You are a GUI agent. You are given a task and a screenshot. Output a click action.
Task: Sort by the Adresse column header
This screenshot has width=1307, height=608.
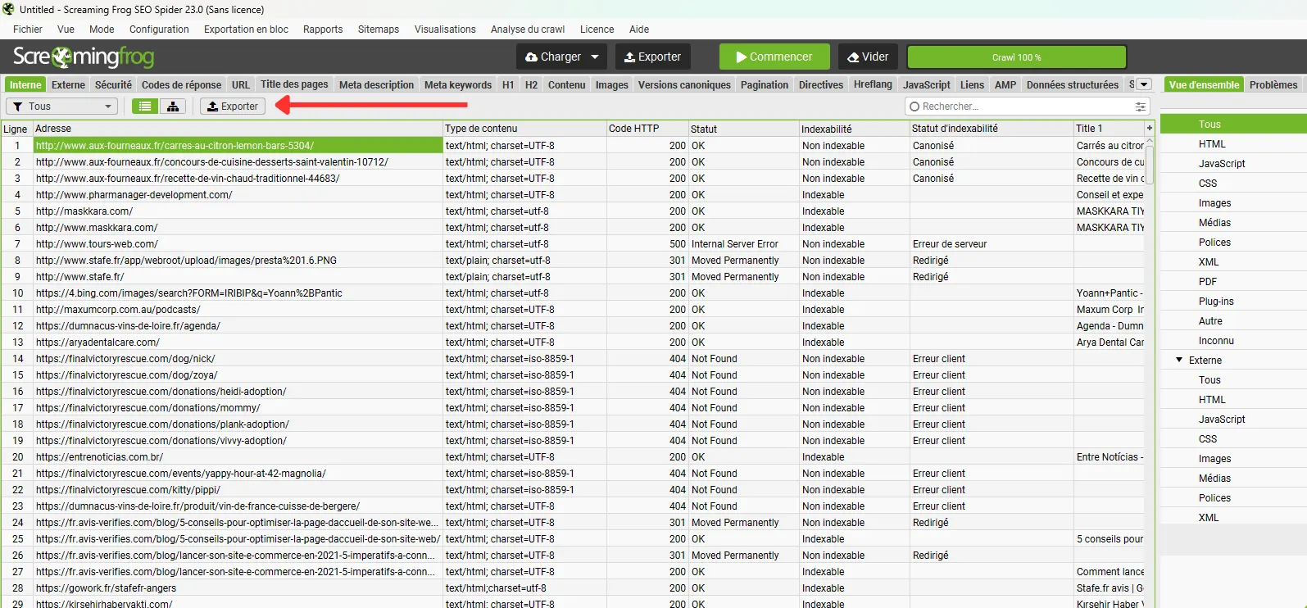pos(238,129)
